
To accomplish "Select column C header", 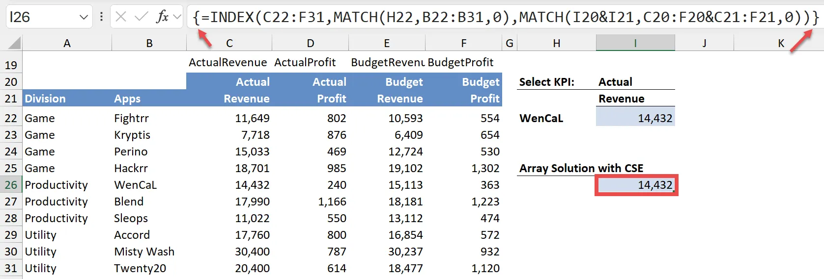I will 229,43.
